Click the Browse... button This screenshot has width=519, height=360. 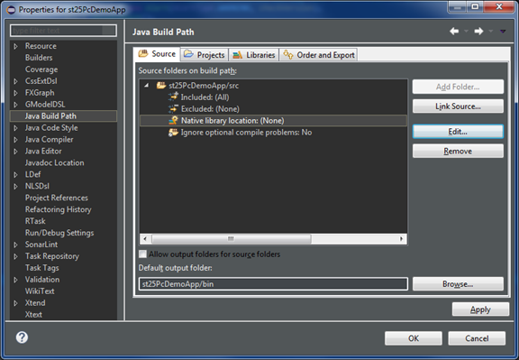[458, 284]
